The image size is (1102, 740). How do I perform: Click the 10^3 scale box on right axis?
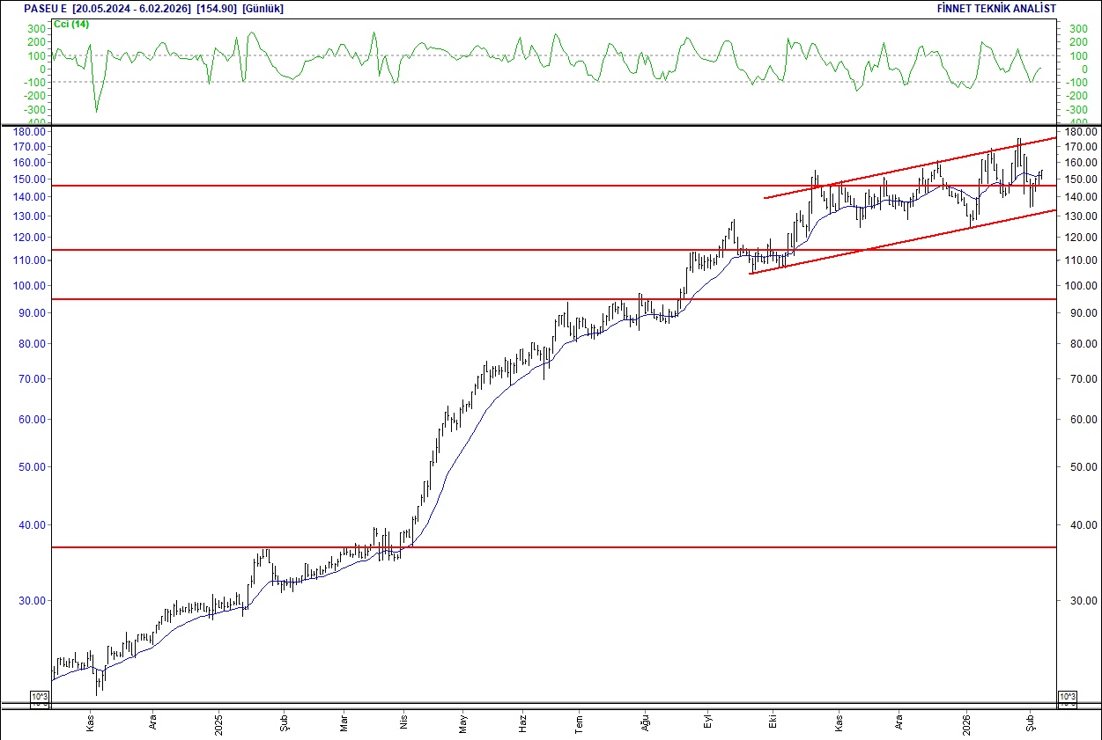point(1066,695)
